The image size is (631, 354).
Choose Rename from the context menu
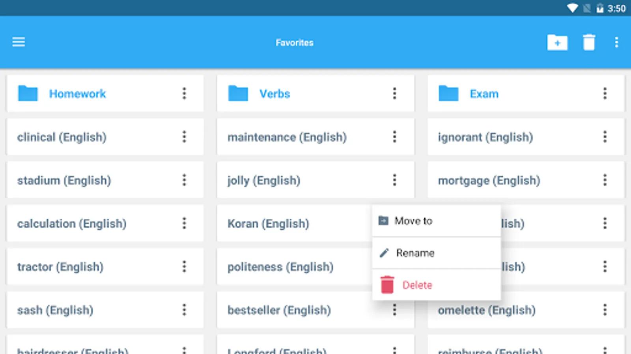[x=415, y=253]
